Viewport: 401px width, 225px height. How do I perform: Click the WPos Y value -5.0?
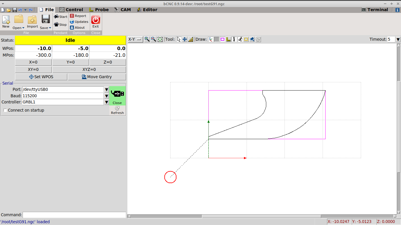[x=71, y=48]
